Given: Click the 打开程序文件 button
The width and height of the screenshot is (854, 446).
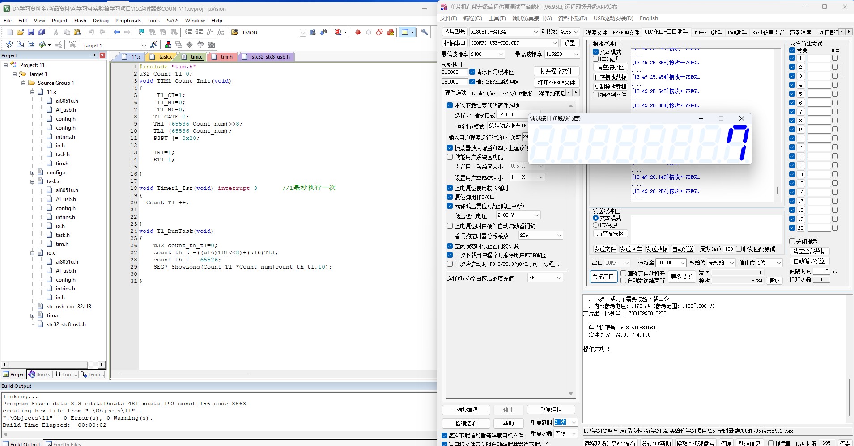Looking at the screenshot, I should click(556, 72).
